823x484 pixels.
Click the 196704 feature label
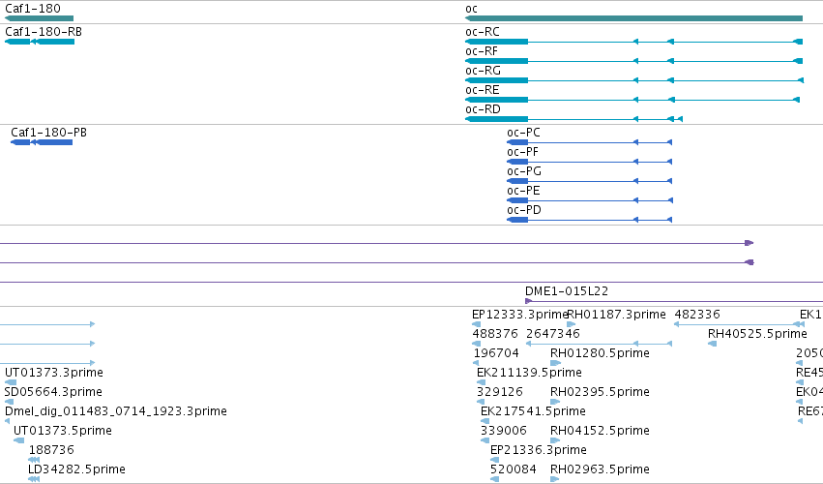[496, 353]
